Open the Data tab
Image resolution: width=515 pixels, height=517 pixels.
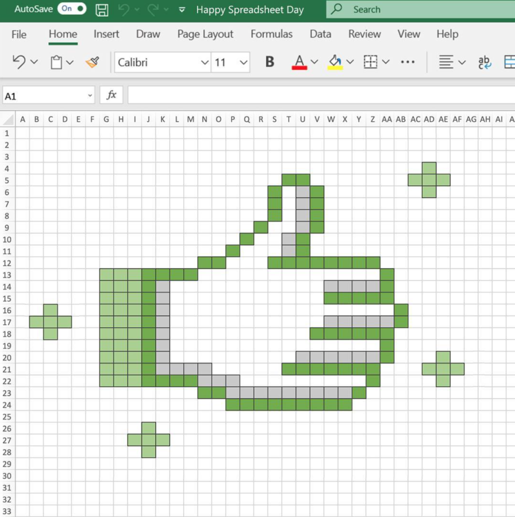pos(320,34)
